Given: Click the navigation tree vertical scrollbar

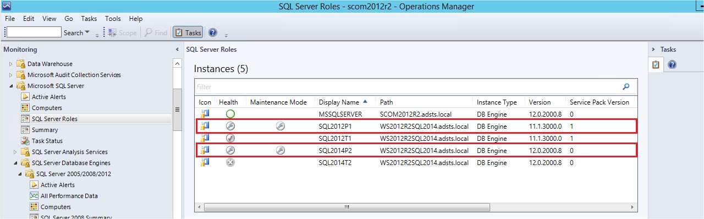Looking at the screenshot, I should (177, 109).
